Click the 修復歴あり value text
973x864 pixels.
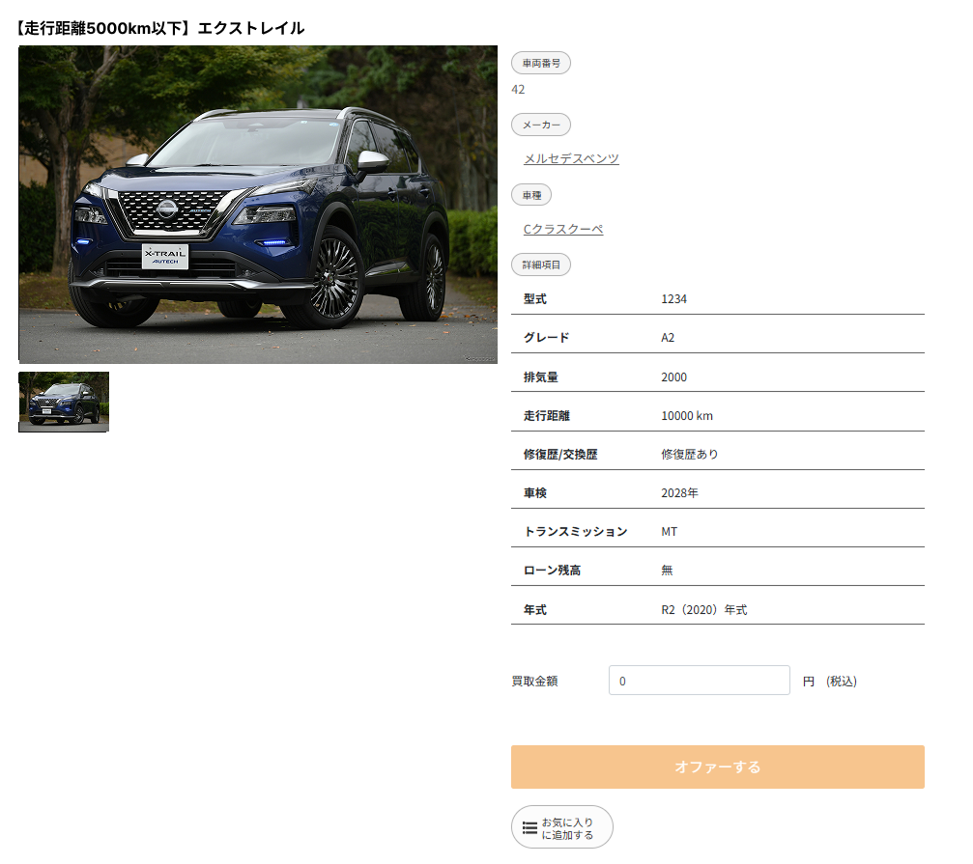pos(689,455)
